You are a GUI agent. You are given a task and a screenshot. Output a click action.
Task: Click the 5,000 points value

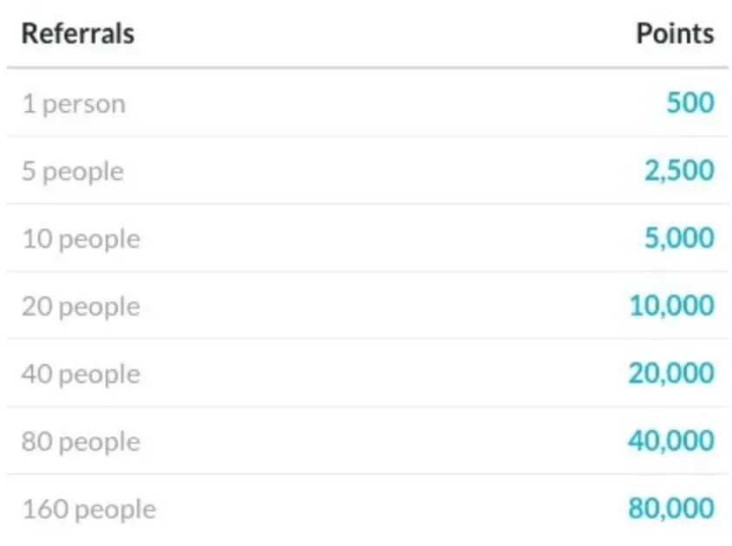tap(679, 238)
